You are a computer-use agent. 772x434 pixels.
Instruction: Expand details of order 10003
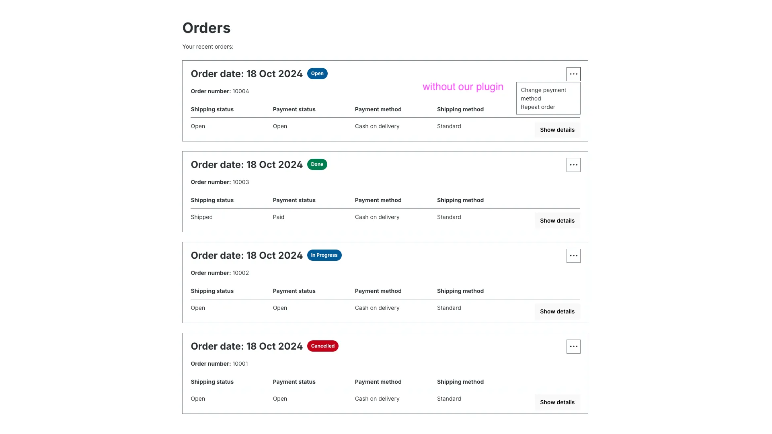557,221
